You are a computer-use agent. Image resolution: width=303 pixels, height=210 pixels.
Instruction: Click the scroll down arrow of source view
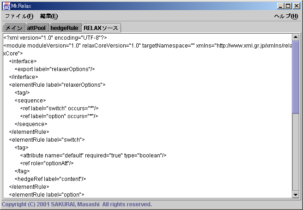point(296,195)
